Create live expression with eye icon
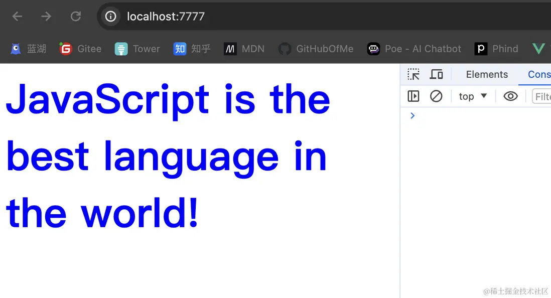The image size is (551, 298). (510, 96)
